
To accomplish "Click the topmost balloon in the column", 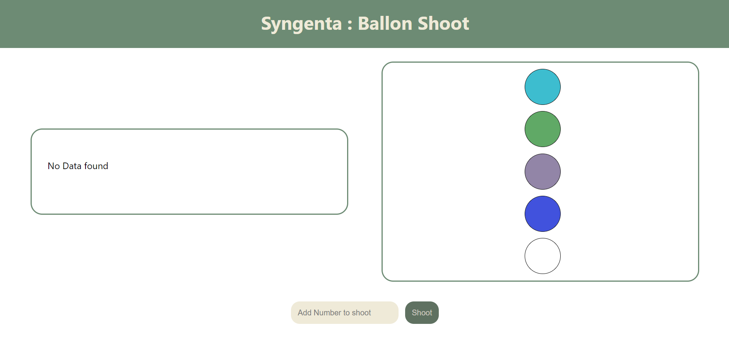I will [x=542, y=87].
